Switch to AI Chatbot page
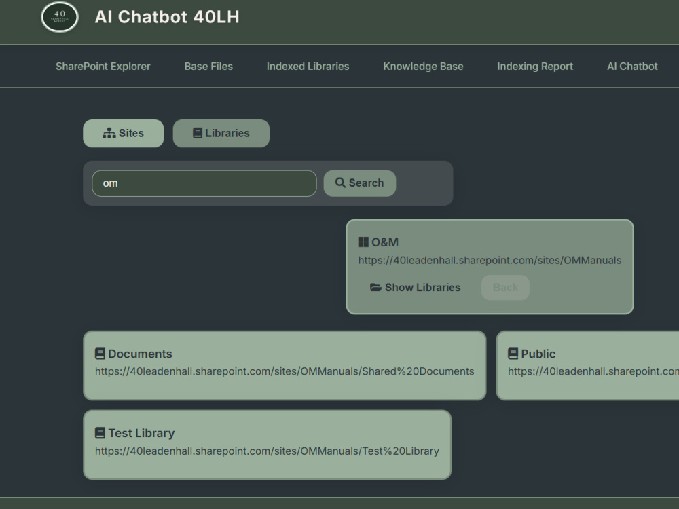Image resolution: width=679 pixels, height=509 pixels. tap(632, 67)
